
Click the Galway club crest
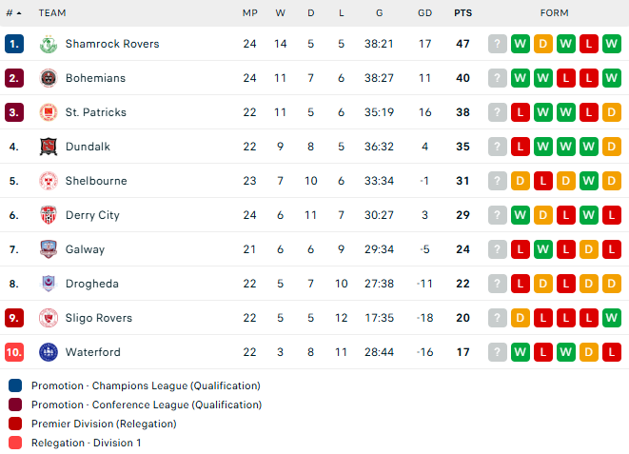49,249
